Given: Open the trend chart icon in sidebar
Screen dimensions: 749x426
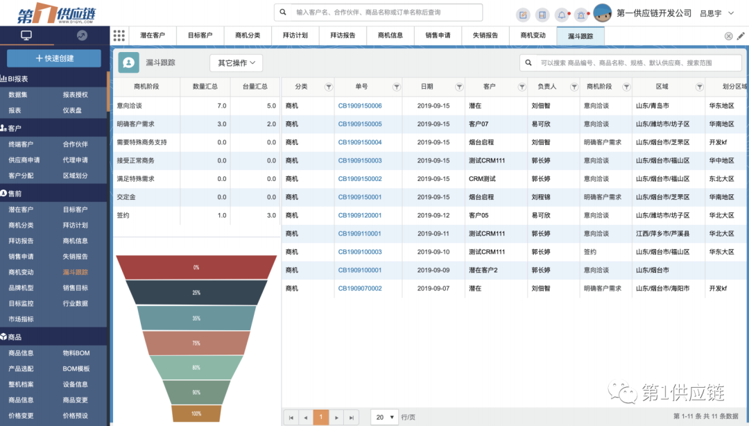Looking at the screenshot, I should (82, 35).
